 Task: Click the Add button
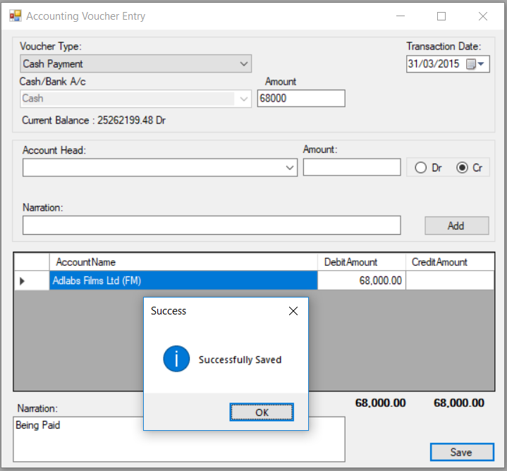(x=456, y=226)
